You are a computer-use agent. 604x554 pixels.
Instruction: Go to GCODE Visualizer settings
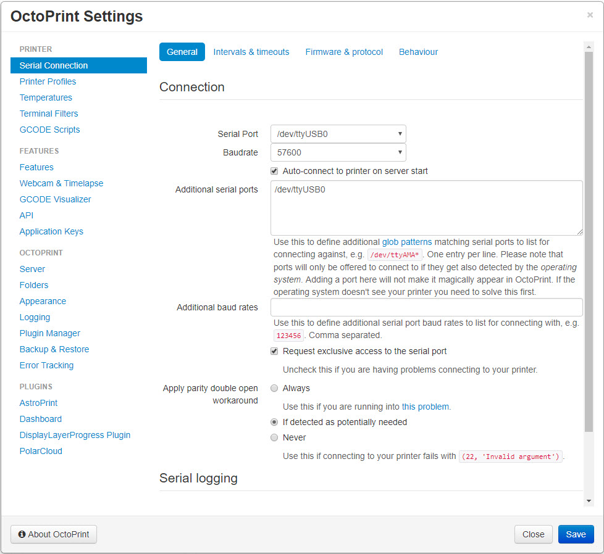click(56, 199)
